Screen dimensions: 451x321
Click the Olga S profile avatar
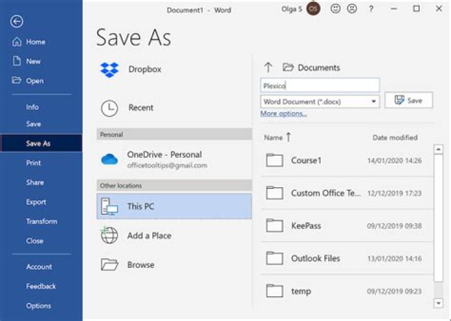tap(313, 9)
